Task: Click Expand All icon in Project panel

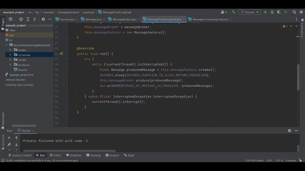Action: [28, 19]
